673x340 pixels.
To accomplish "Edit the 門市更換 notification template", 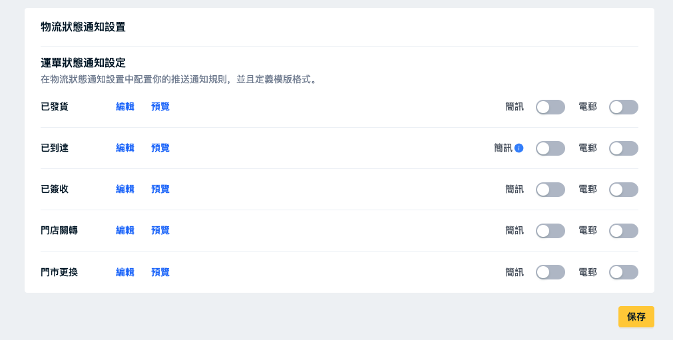I will pos(125,272).
